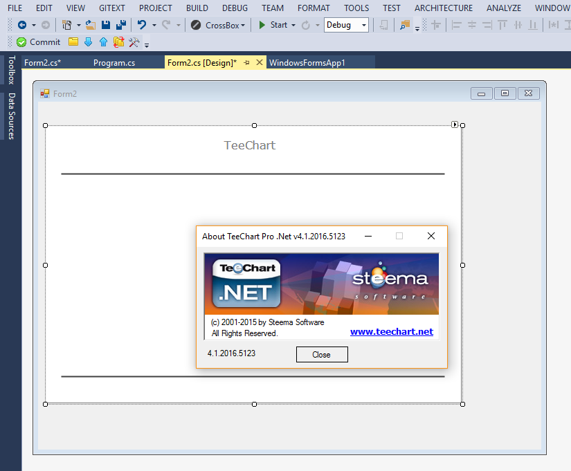Click the Redo arrow icon

pos(166,25)
